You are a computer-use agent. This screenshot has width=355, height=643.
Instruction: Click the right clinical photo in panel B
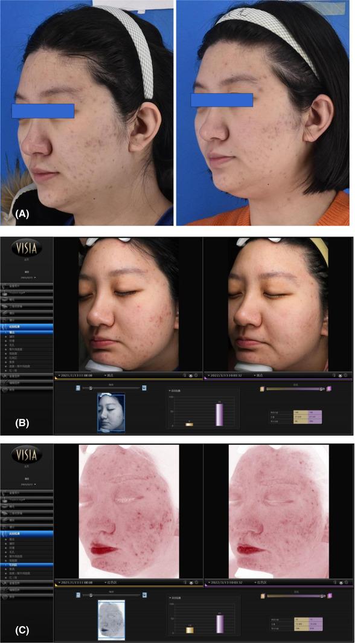click(278, 304)
